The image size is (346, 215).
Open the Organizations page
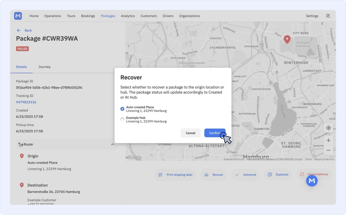[x=189, y=16]
